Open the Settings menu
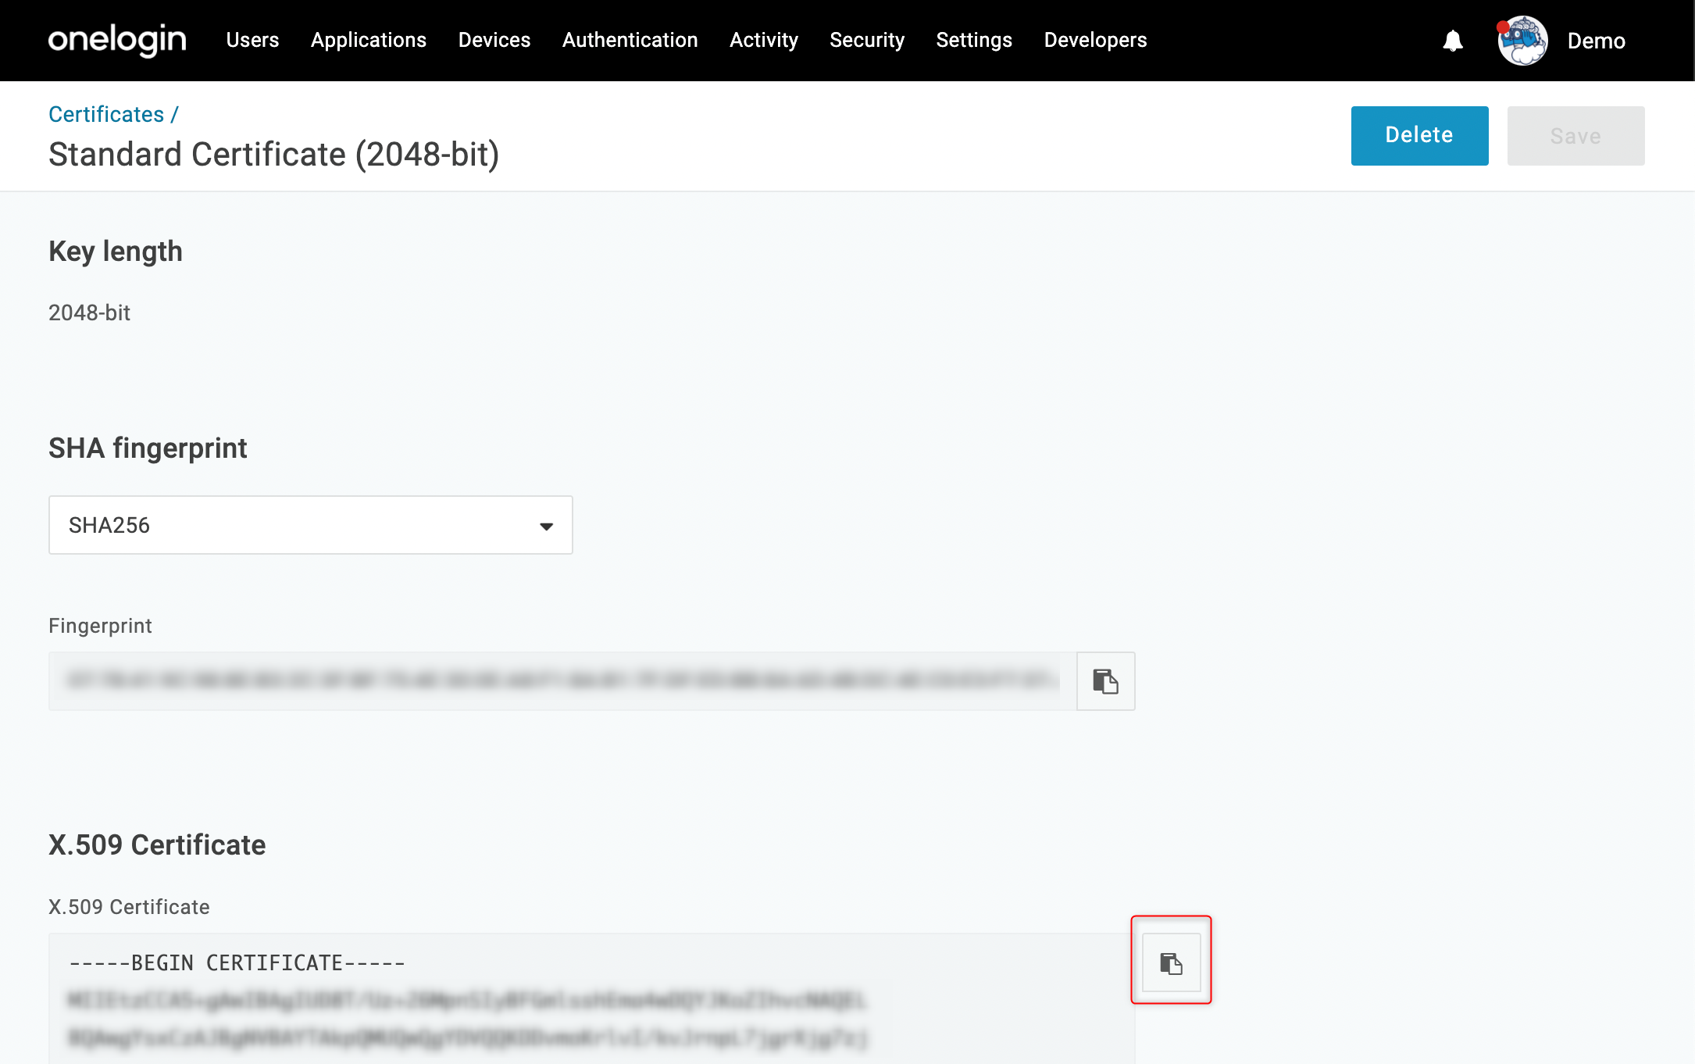 974,40
